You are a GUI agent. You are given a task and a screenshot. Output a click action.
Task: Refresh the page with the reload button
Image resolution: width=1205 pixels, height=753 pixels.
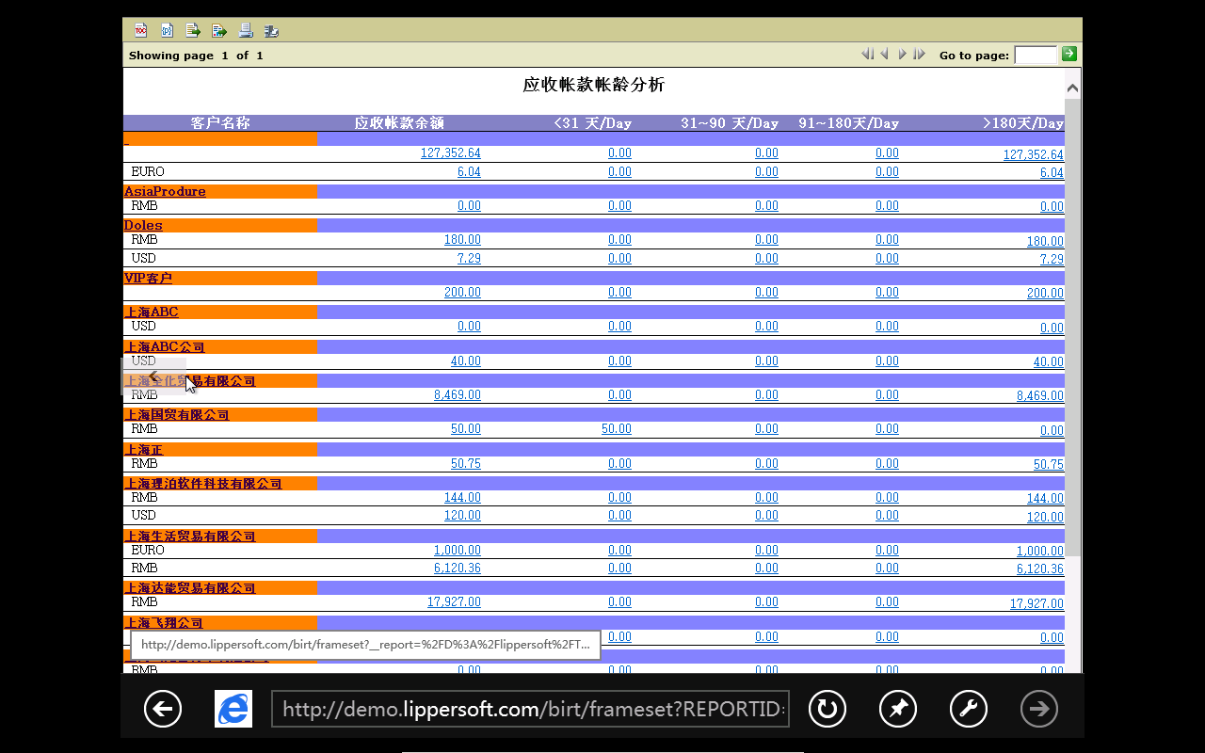[x=827, y=709]
